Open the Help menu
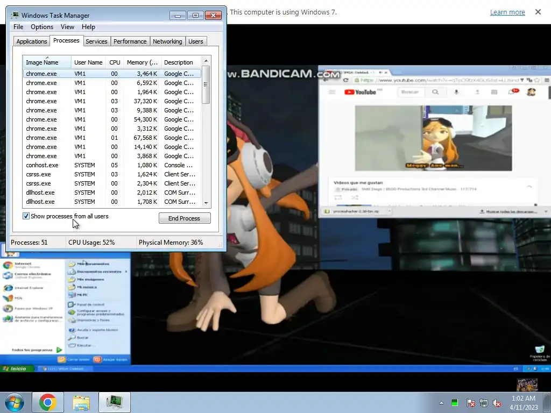Viewport: 551px width, 413px height. tap(88, 27)
